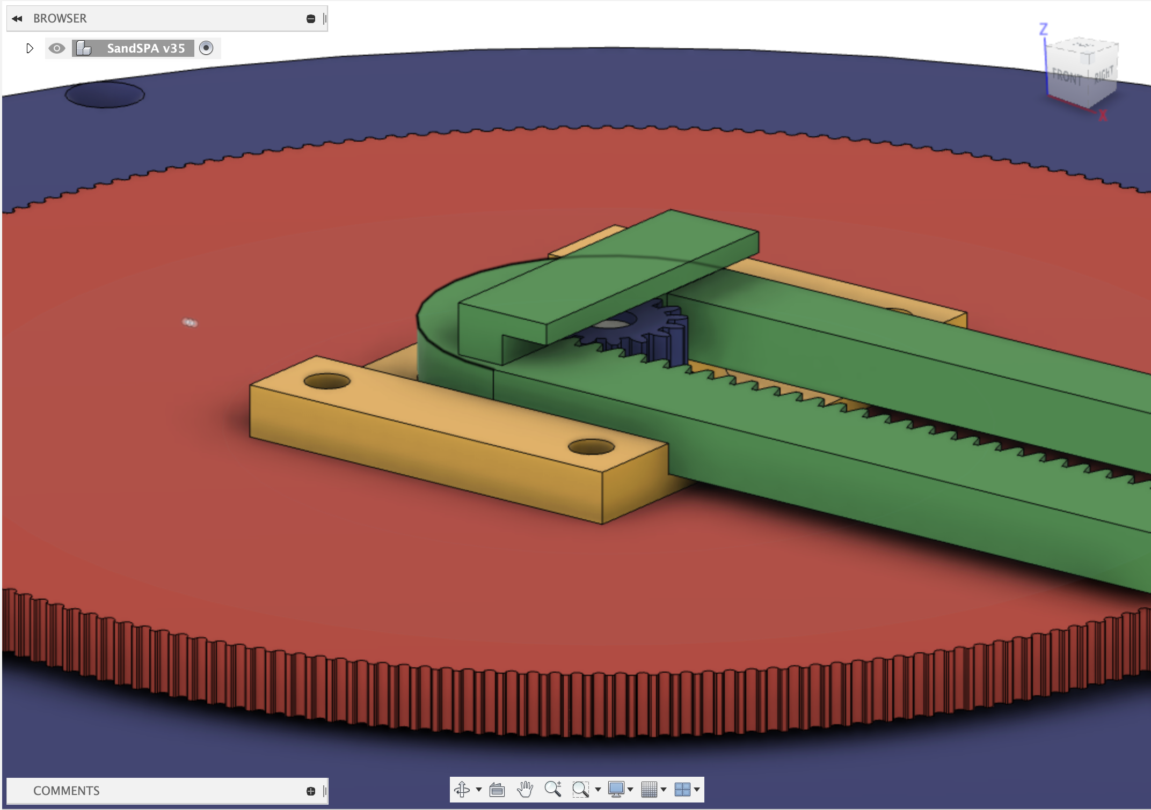Activate the Fit zoom window tool
Viewport: 1151px width, 810px height.
581,789
